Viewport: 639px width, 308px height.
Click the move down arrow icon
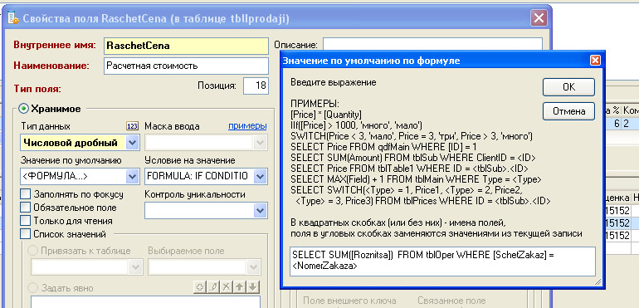coord(253,287)
